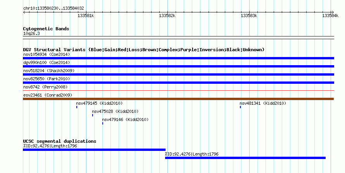Click the small blue marker under nsv481341
The width and height of the screenshot is (345, 173).
point(240,107)
